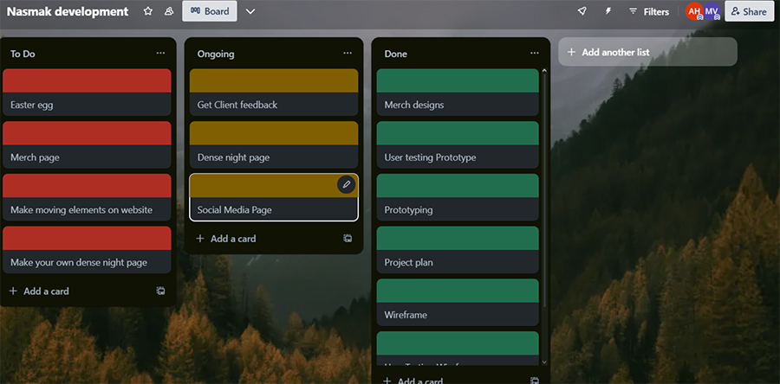Expand the board views chevron dropdown
780x384 pixels.
[x=250, y=11]
